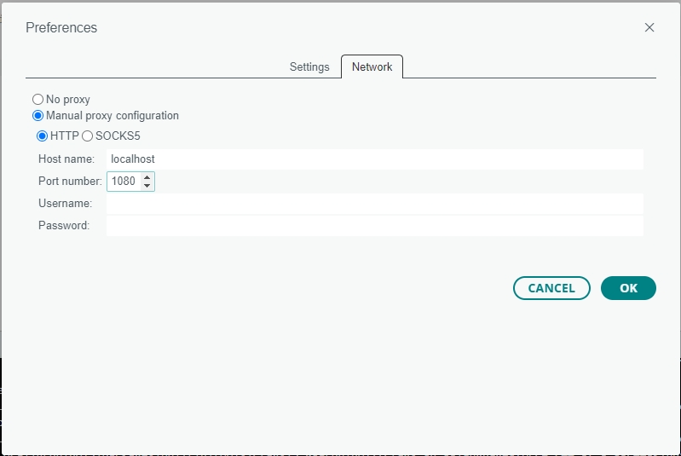This screenshot has width=681, height=456.
Task: Select SOCKS5 proxy type
Action: [87, 136]
